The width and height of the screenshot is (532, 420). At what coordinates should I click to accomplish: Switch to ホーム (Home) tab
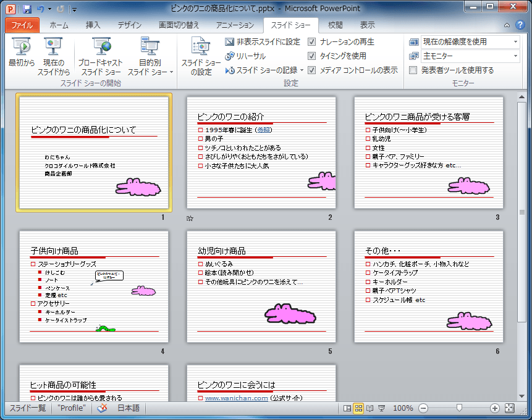tap(59, 25)
